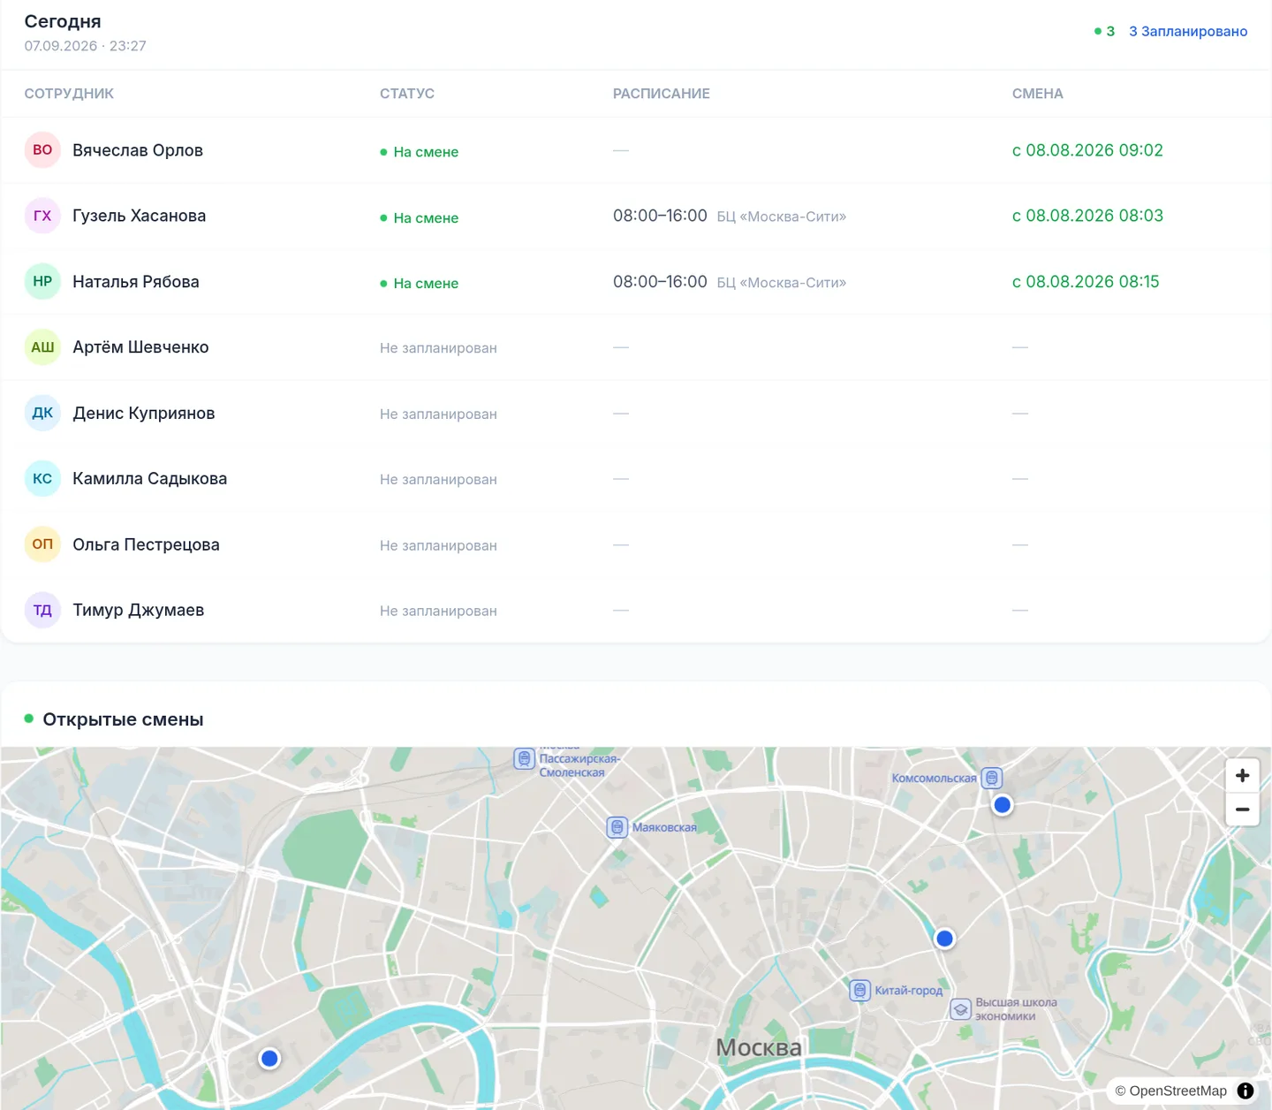
Task: Click the 'Открытые смены' section heading
Action: [x=123, y=719]
